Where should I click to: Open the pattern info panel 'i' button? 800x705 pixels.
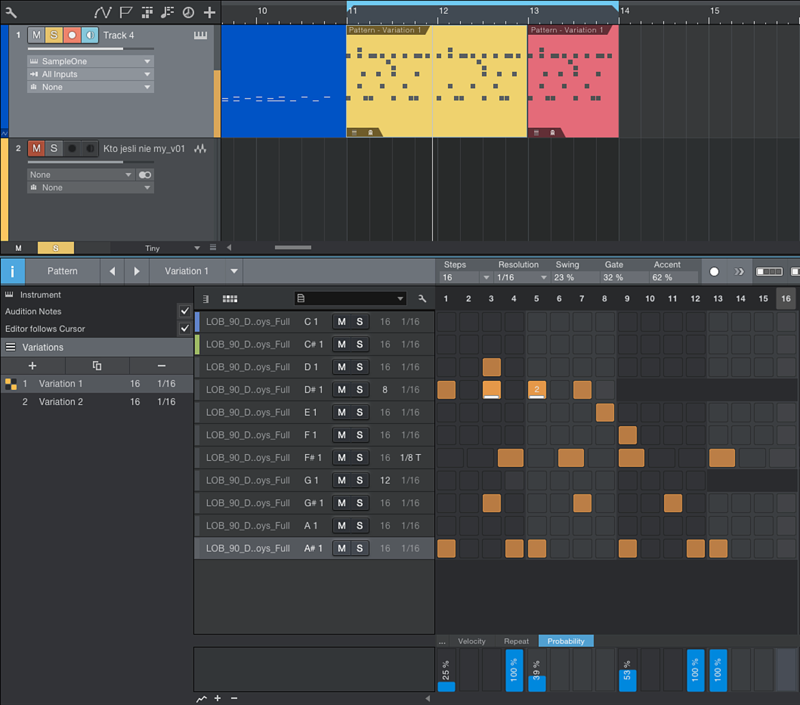12,271
